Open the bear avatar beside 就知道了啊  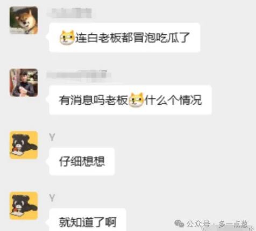[x=24, y=206]
